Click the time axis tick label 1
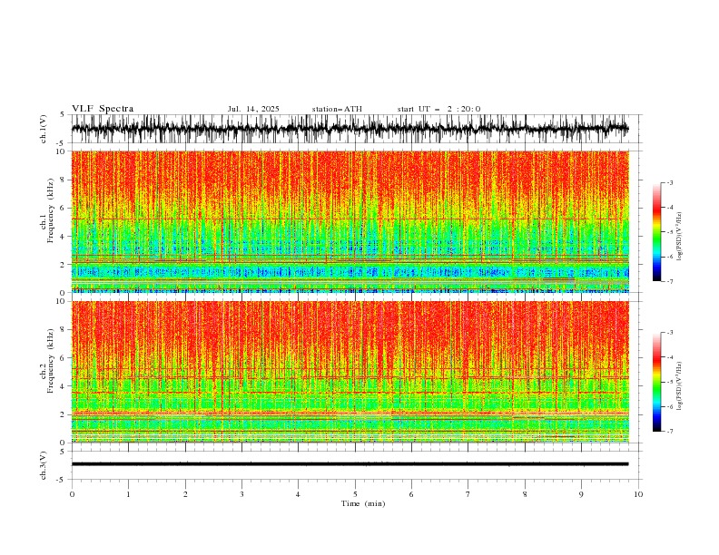The height and width of the screenshot is (555, 719). 128,494
